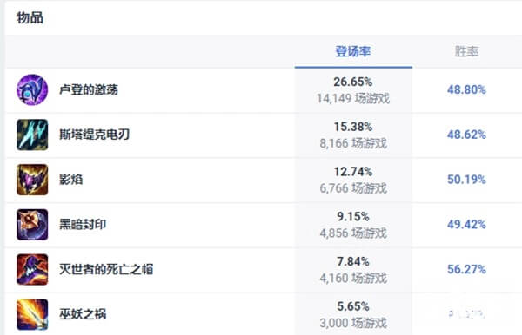Click the 4,160 场游戏 games count
Viewport: 522px width, 335px height.
tap(353, 278)
